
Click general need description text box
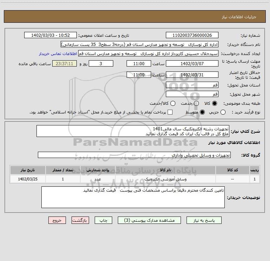(133, 131)
